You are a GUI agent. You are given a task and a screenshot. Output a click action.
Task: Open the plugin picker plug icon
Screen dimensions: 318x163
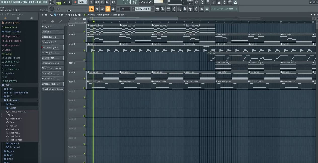pyautogui.click(x=190, y=9)
